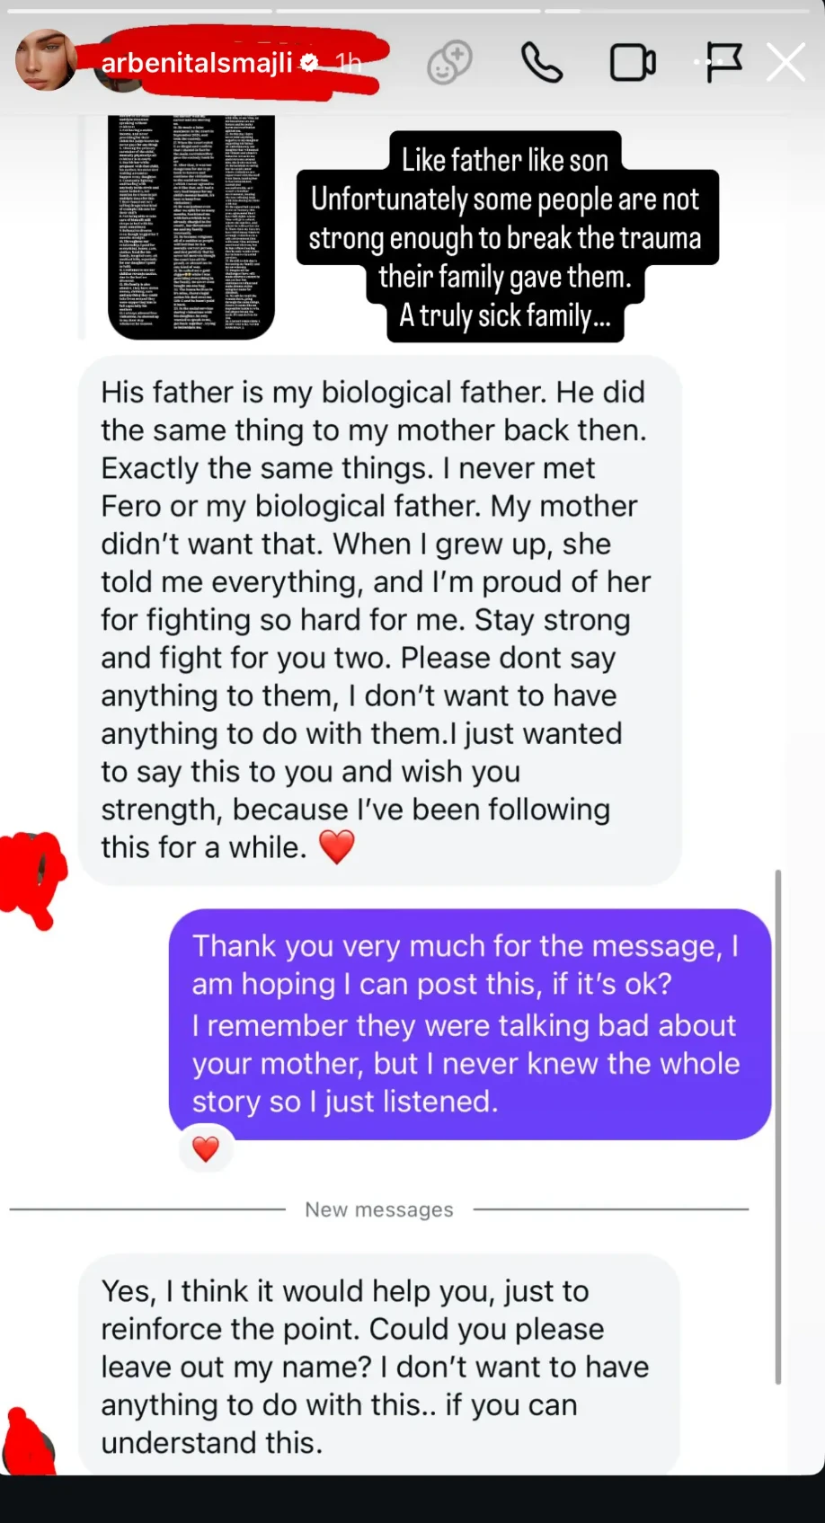Start a video call using camera icon
The width and height of the screenshot is (825, 1523).
coord(633,63)
